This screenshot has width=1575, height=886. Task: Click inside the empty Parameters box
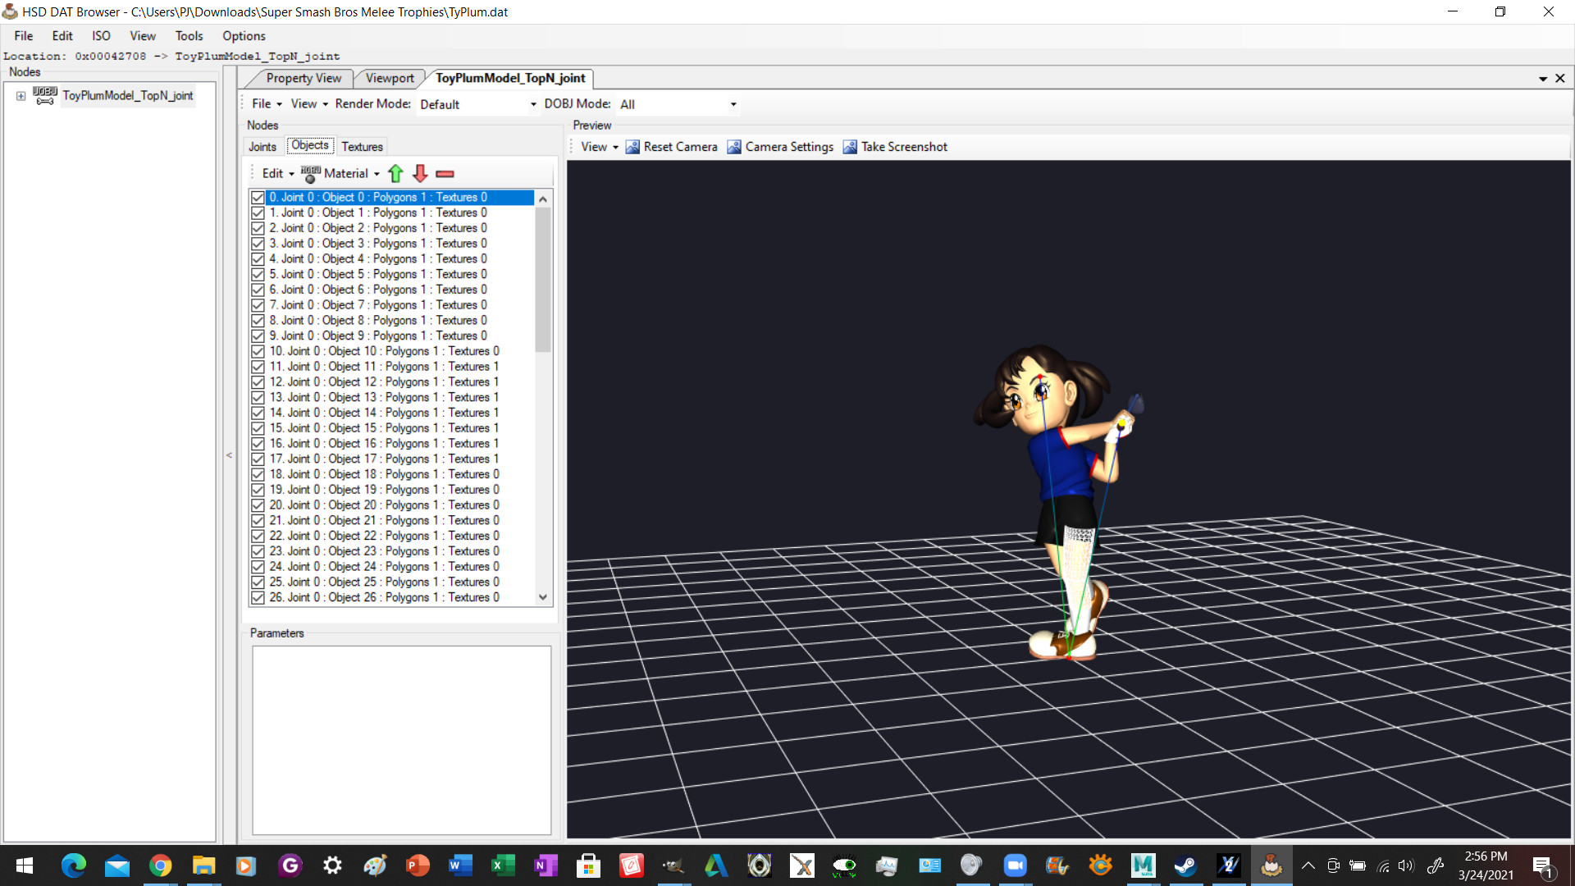[401, 740]
